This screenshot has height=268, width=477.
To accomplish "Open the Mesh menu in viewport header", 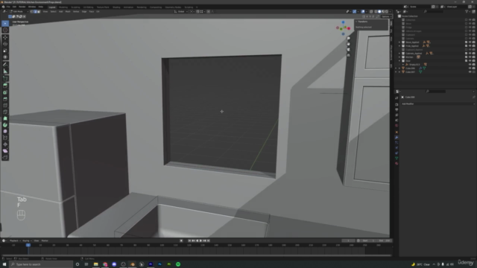I will [x=68, y=12].
